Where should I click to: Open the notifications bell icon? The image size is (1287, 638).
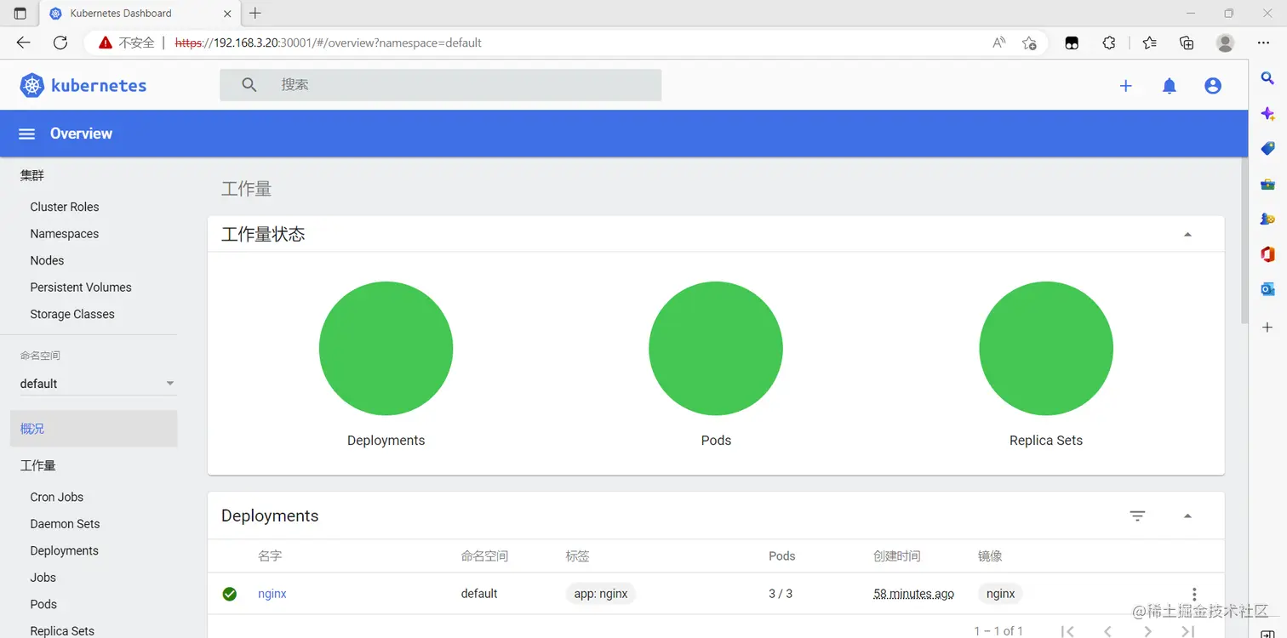click(x=1170, y=85)
